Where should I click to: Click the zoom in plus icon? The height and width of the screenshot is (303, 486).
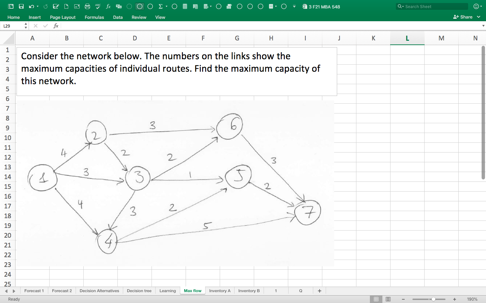(455, 299)
